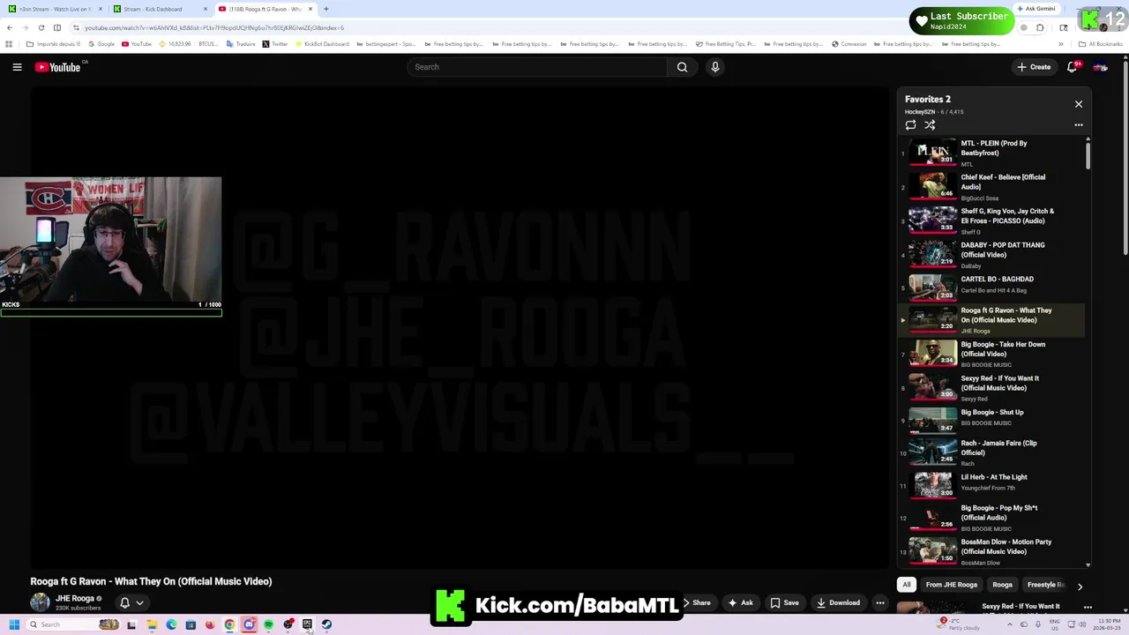
Task: Play Sexyy Red - If You Want It in playlist
Action: [992, 388]
